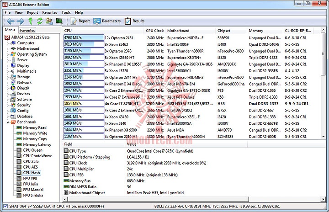Select the CPU Queen benchmark icon

(x=19, y=150)
